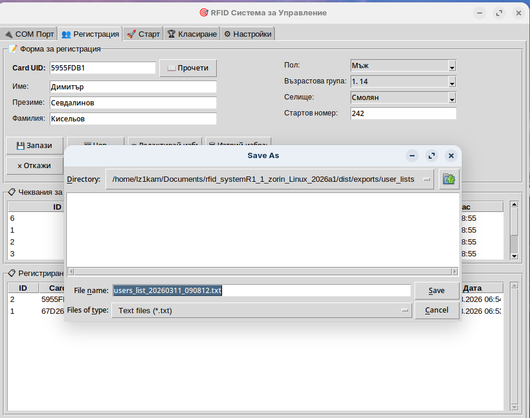530x418 pixels.
Task: Go to the Настройки tab
Action: click(x=248, y=34)
